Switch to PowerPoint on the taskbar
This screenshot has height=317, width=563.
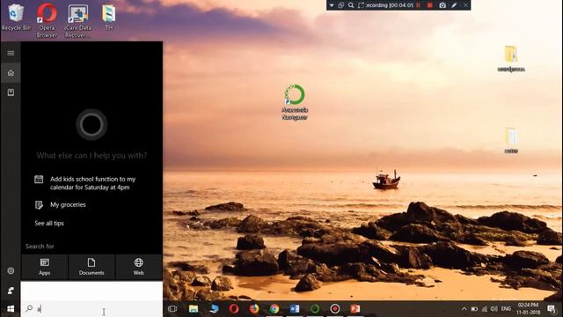(355, 309)
